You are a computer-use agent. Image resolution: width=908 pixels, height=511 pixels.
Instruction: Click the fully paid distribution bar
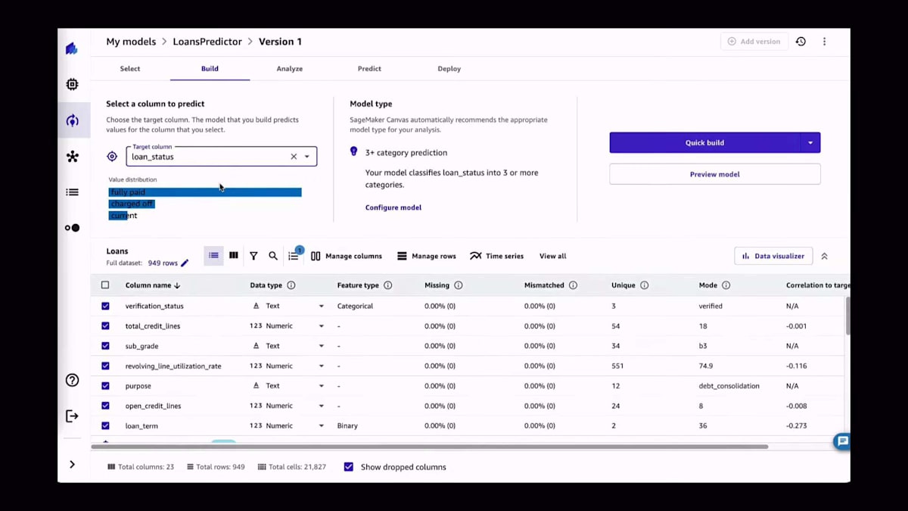click(205, 192)
